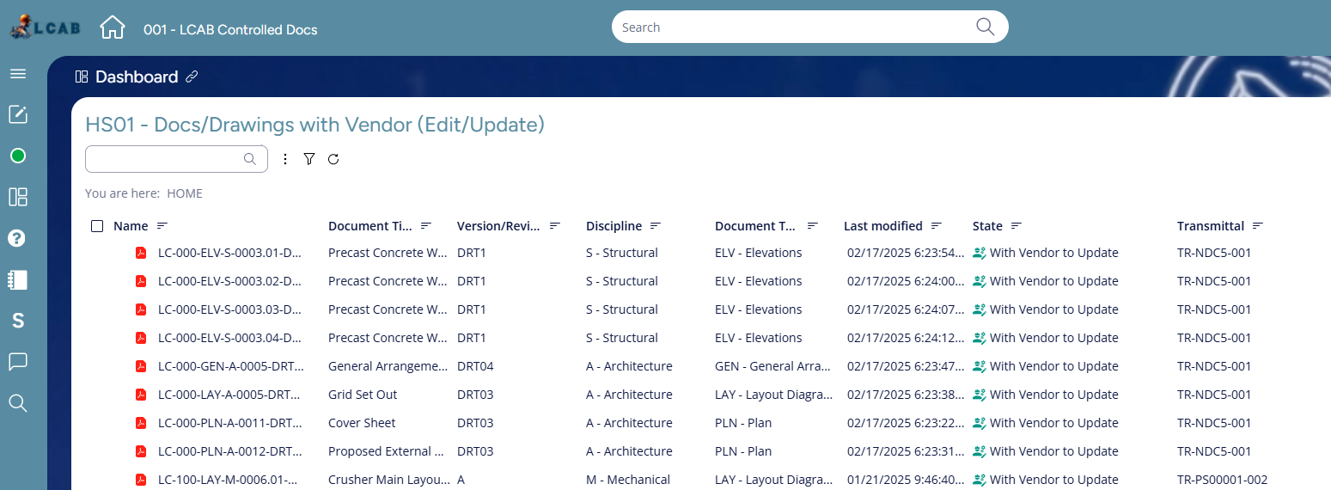Click the link icon next to Dashboard
The width and height of the screenshot is (1331, 490).
point(192,77)
